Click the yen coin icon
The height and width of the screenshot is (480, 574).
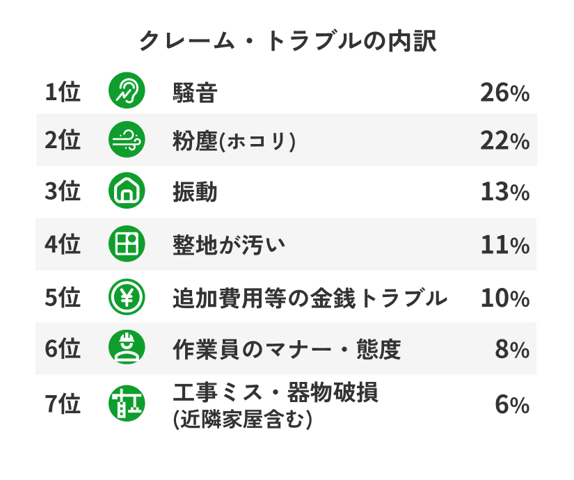pos(127,297)
